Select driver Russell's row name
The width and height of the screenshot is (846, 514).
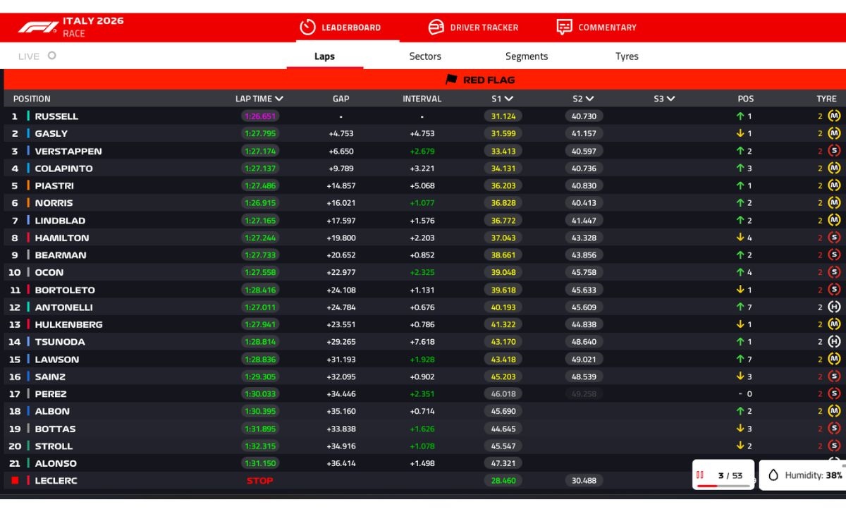pos(56,116)
